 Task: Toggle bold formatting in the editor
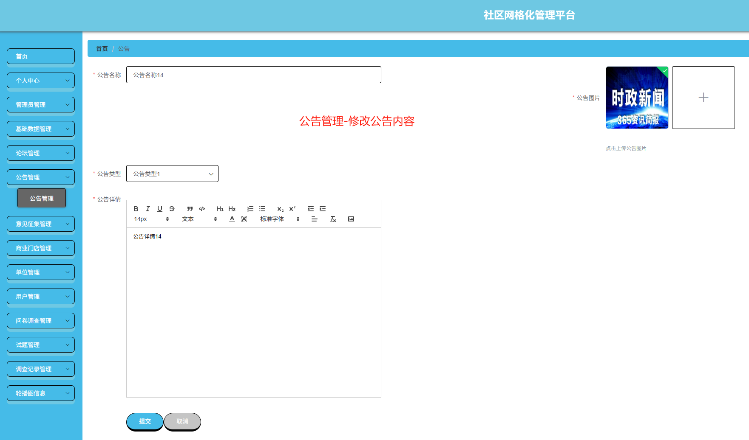click(x=136, y=208)
